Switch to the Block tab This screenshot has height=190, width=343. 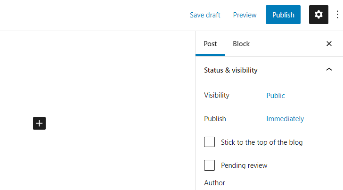[241, 44]
